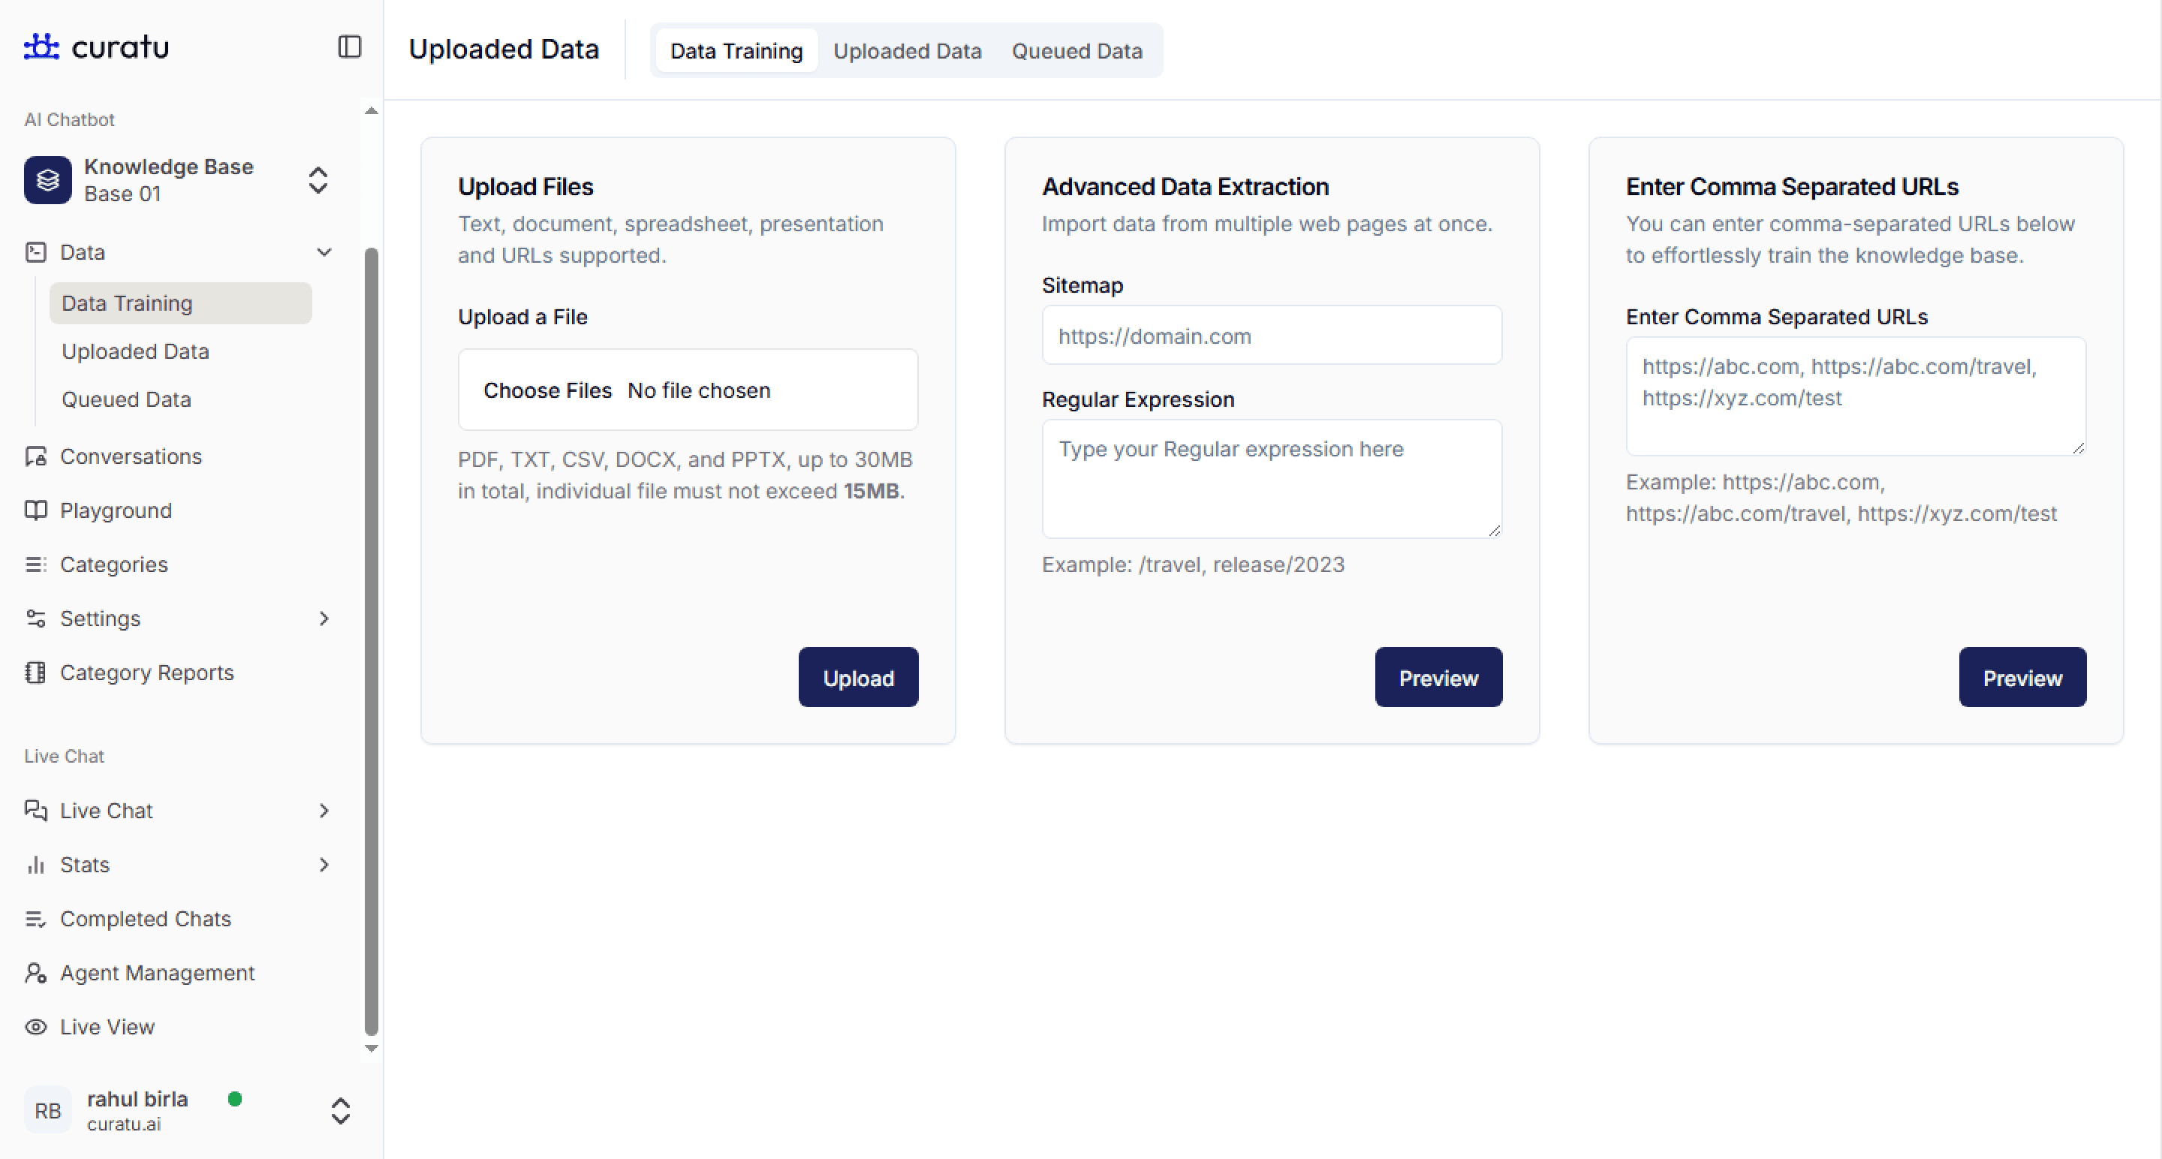Open the Knowledge Base switcher chevrons

[x=318, y=179]
